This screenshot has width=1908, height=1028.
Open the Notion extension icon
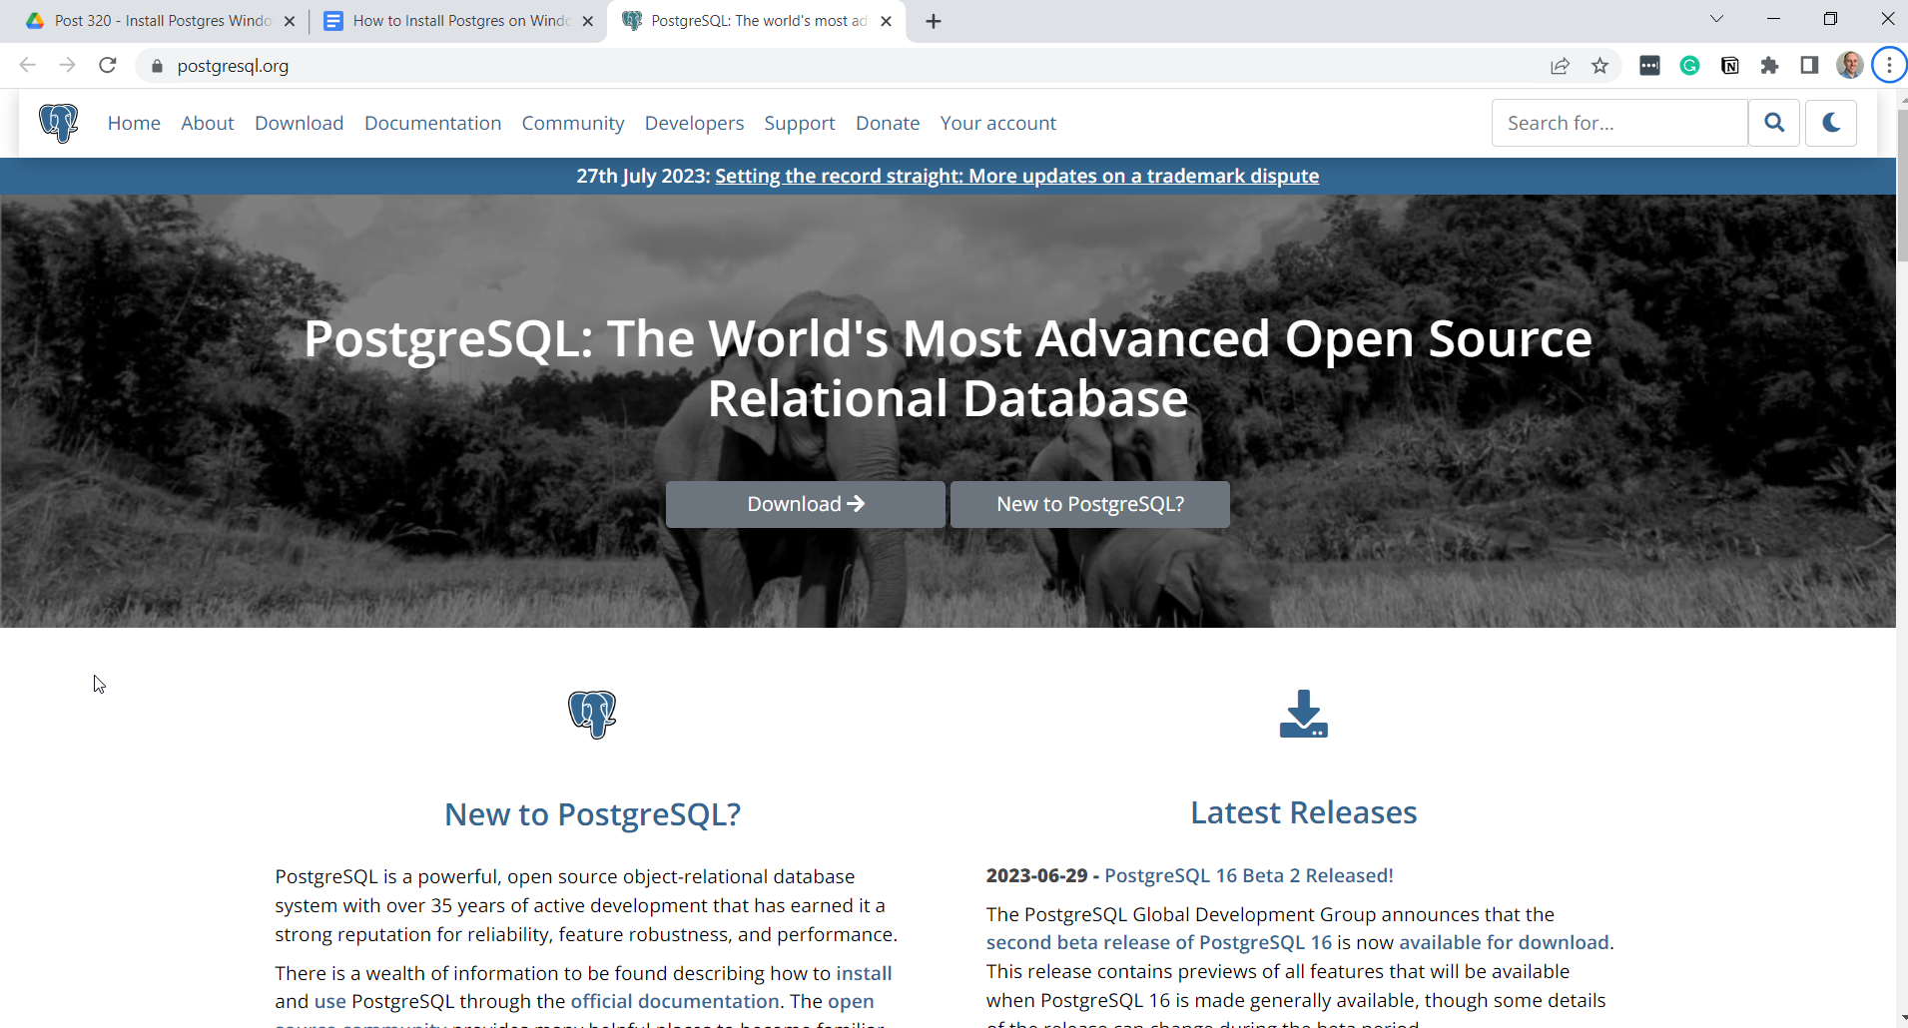click(1729, 66)
